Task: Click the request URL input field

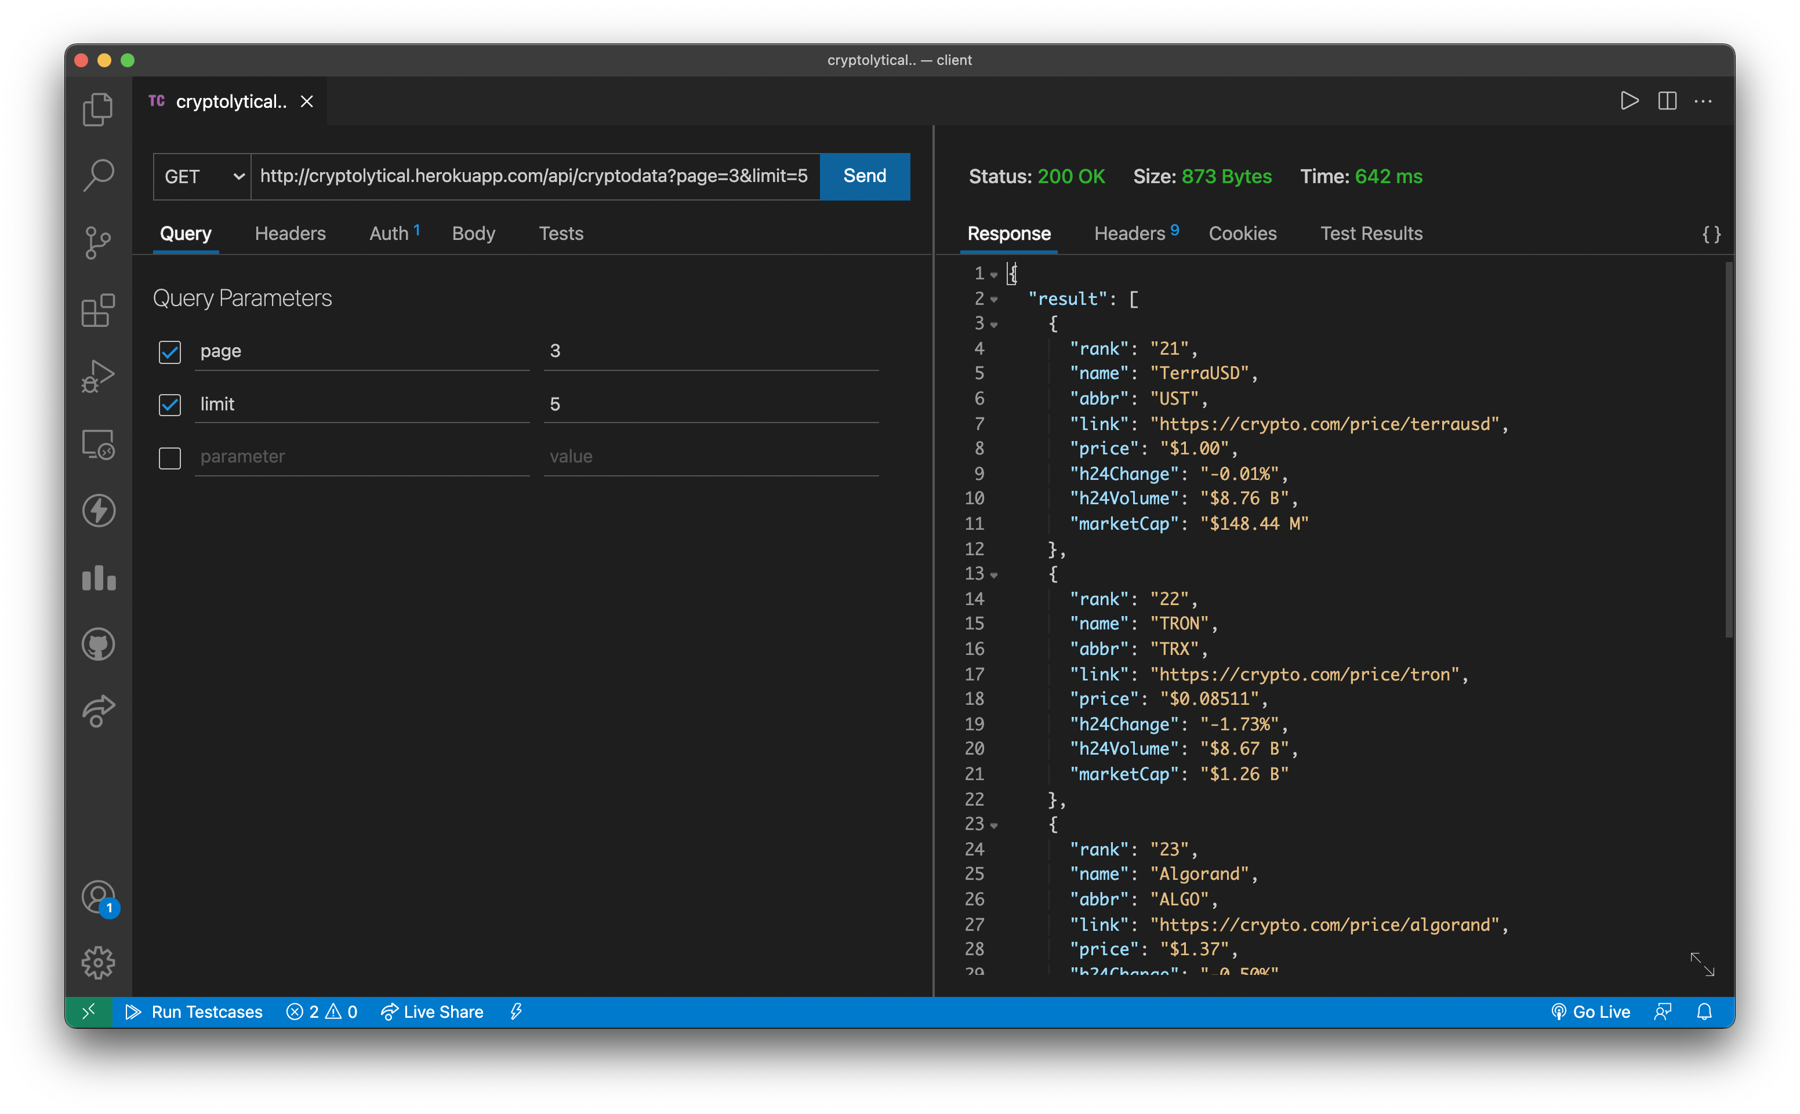Action: click(535, 177)
